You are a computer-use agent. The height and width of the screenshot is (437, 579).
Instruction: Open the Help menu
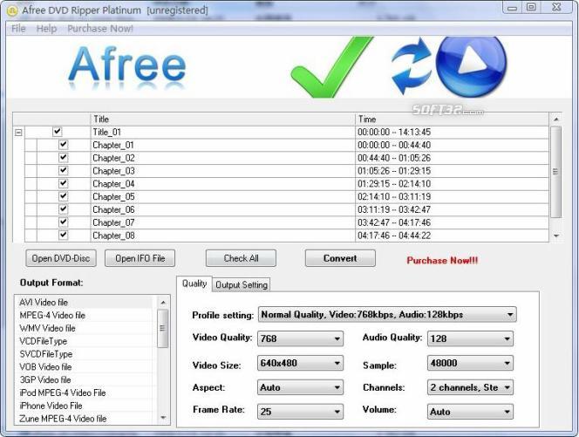click(46, 29)
